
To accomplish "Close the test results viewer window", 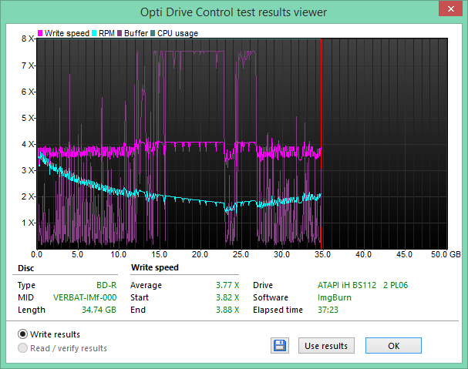I will 451,8.
